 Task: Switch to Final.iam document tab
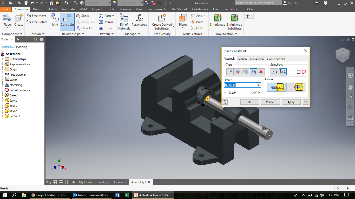tap(120, 182)
